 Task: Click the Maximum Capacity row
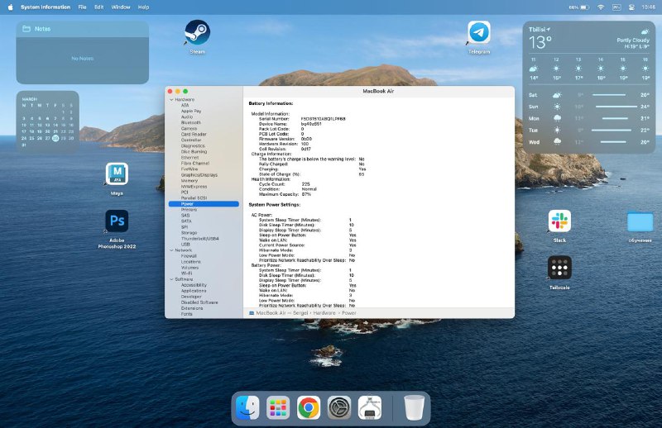click(x=285, y=194)
